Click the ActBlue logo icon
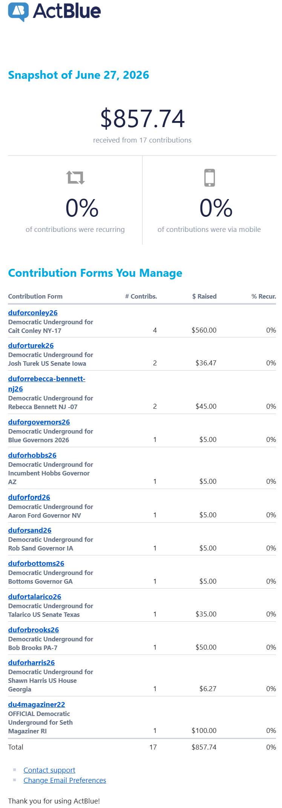Screen dimensions: 282x808 18,12
